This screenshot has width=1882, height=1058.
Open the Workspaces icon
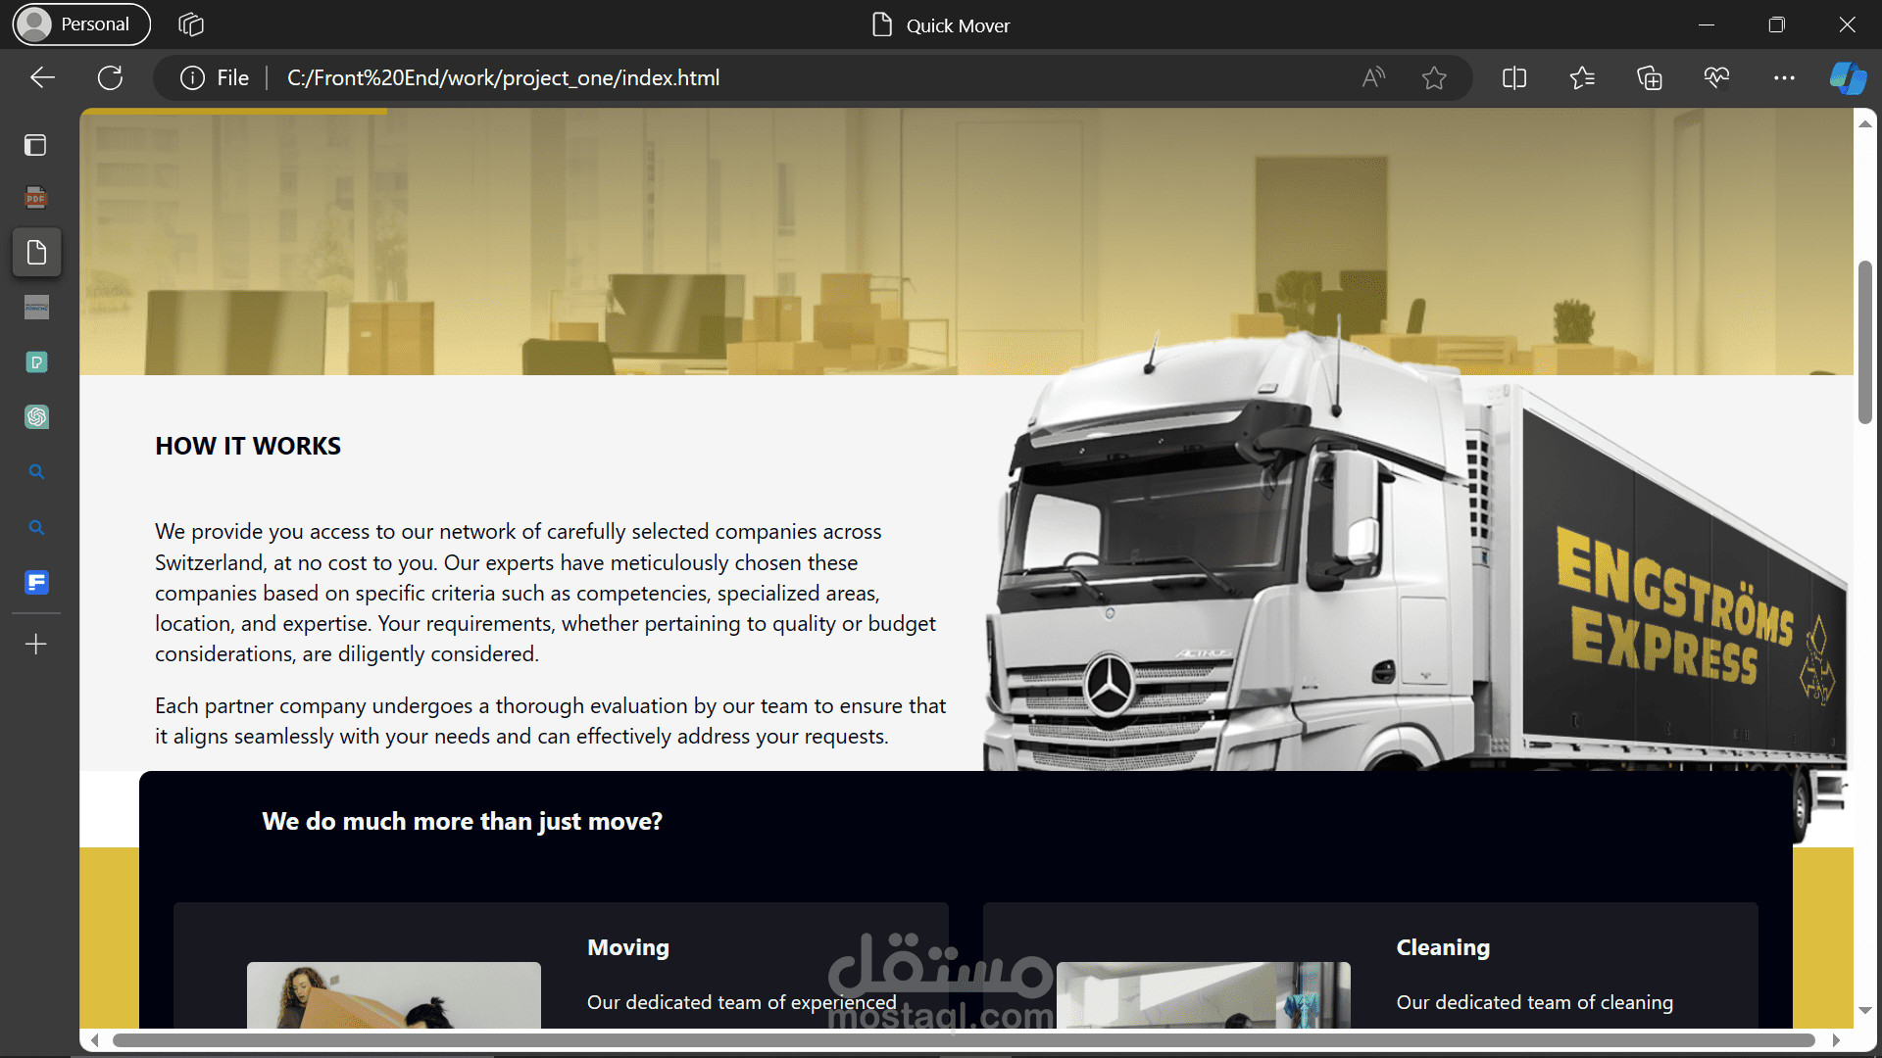[x=191, y=24]
